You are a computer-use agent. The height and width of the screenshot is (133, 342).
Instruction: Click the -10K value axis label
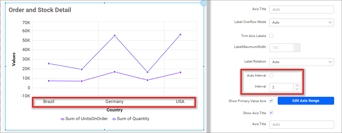pos(25,96)
